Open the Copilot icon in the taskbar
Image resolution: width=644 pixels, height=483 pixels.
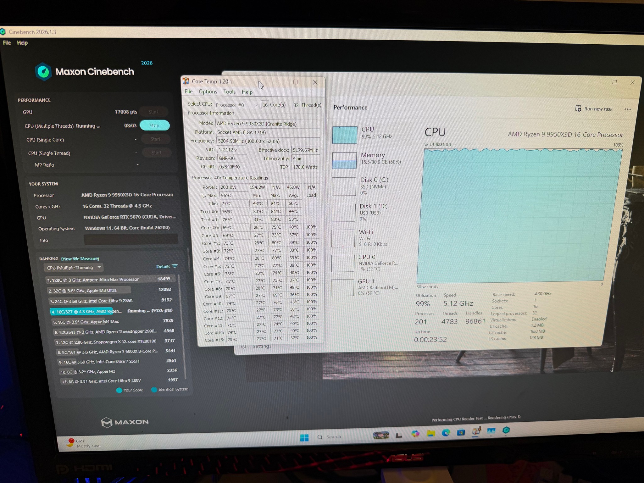click(x=415, y=434)
